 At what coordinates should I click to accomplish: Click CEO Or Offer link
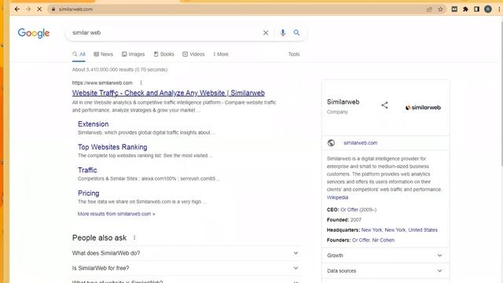349,210
